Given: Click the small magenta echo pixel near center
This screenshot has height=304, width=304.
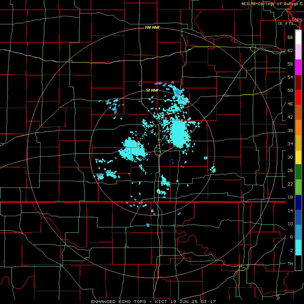Looking at the screenshot, I should (x=150, y=153).
